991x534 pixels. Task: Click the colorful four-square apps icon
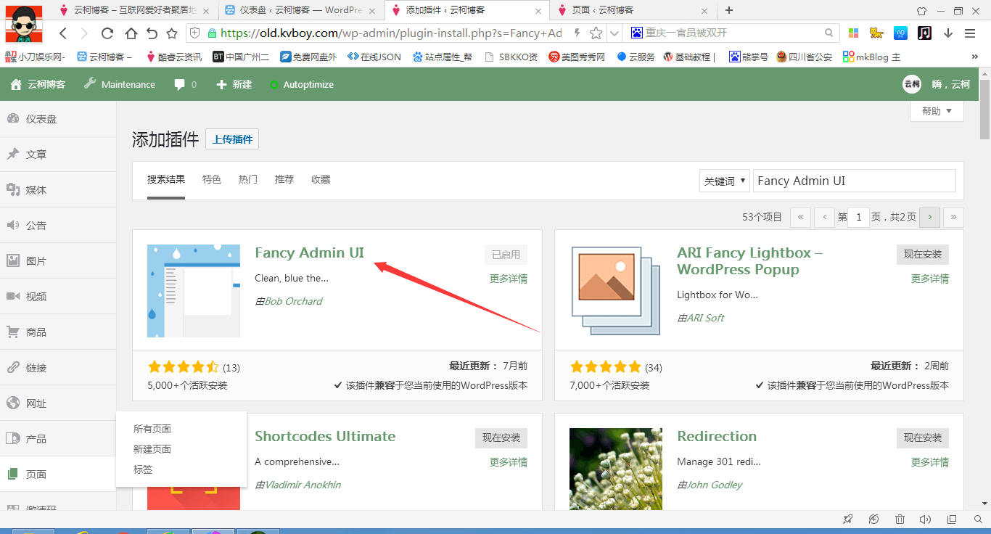(853, 33)
